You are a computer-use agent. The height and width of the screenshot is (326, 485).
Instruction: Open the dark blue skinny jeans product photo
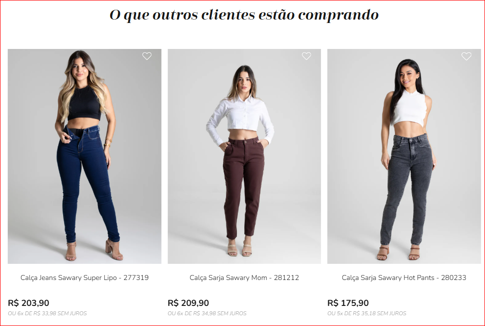pyautogui.click(x=85, y=156)
